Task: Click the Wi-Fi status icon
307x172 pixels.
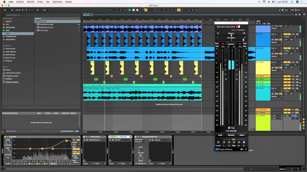Action: point(264,2)
